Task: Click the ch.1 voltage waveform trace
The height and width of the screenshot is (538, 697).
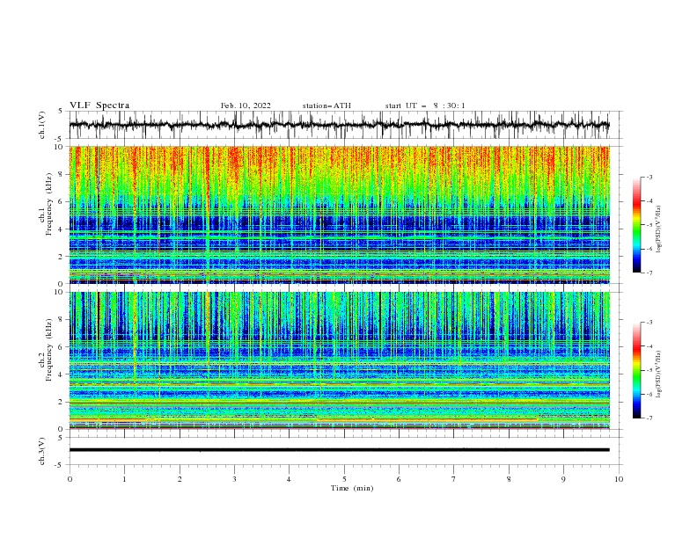Action: point(339,125)
